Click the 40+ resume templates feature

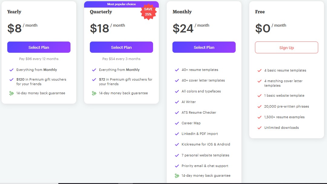coord(200,70)
